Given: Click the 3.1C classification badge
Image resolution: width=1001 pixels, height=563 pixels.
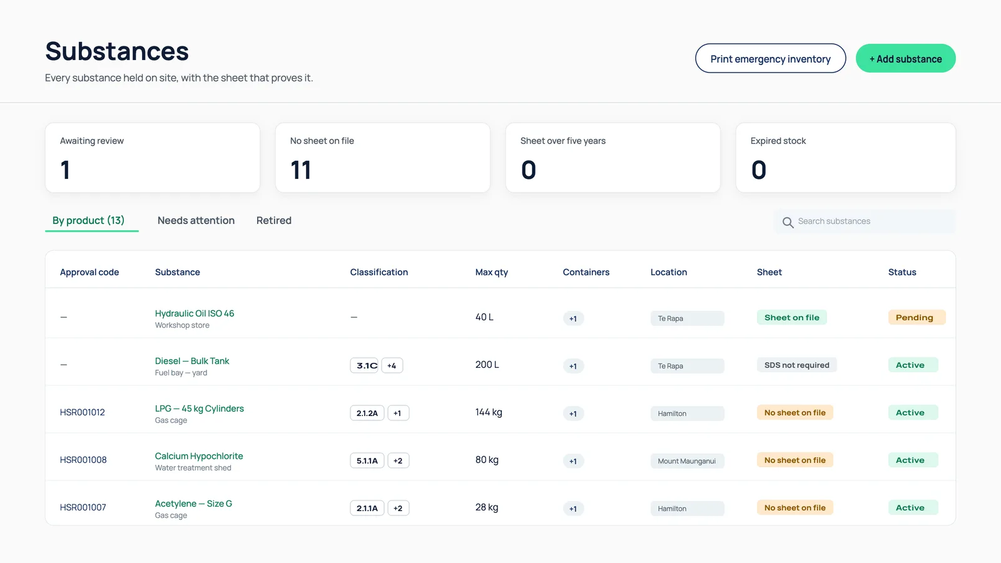Looking at the screenshot, I should point(365,365).
